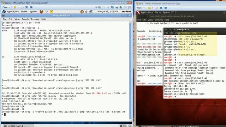Open the student user menu
Viewport: 226px width, 127px height.
click(x=126, y=12)
